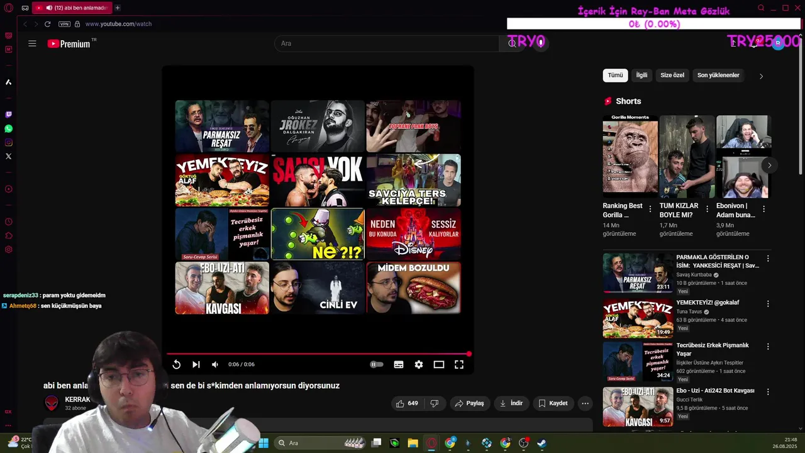Replay the finished video
The height and width of the screenshot is (453, 805).
click(x=177, y=364)
